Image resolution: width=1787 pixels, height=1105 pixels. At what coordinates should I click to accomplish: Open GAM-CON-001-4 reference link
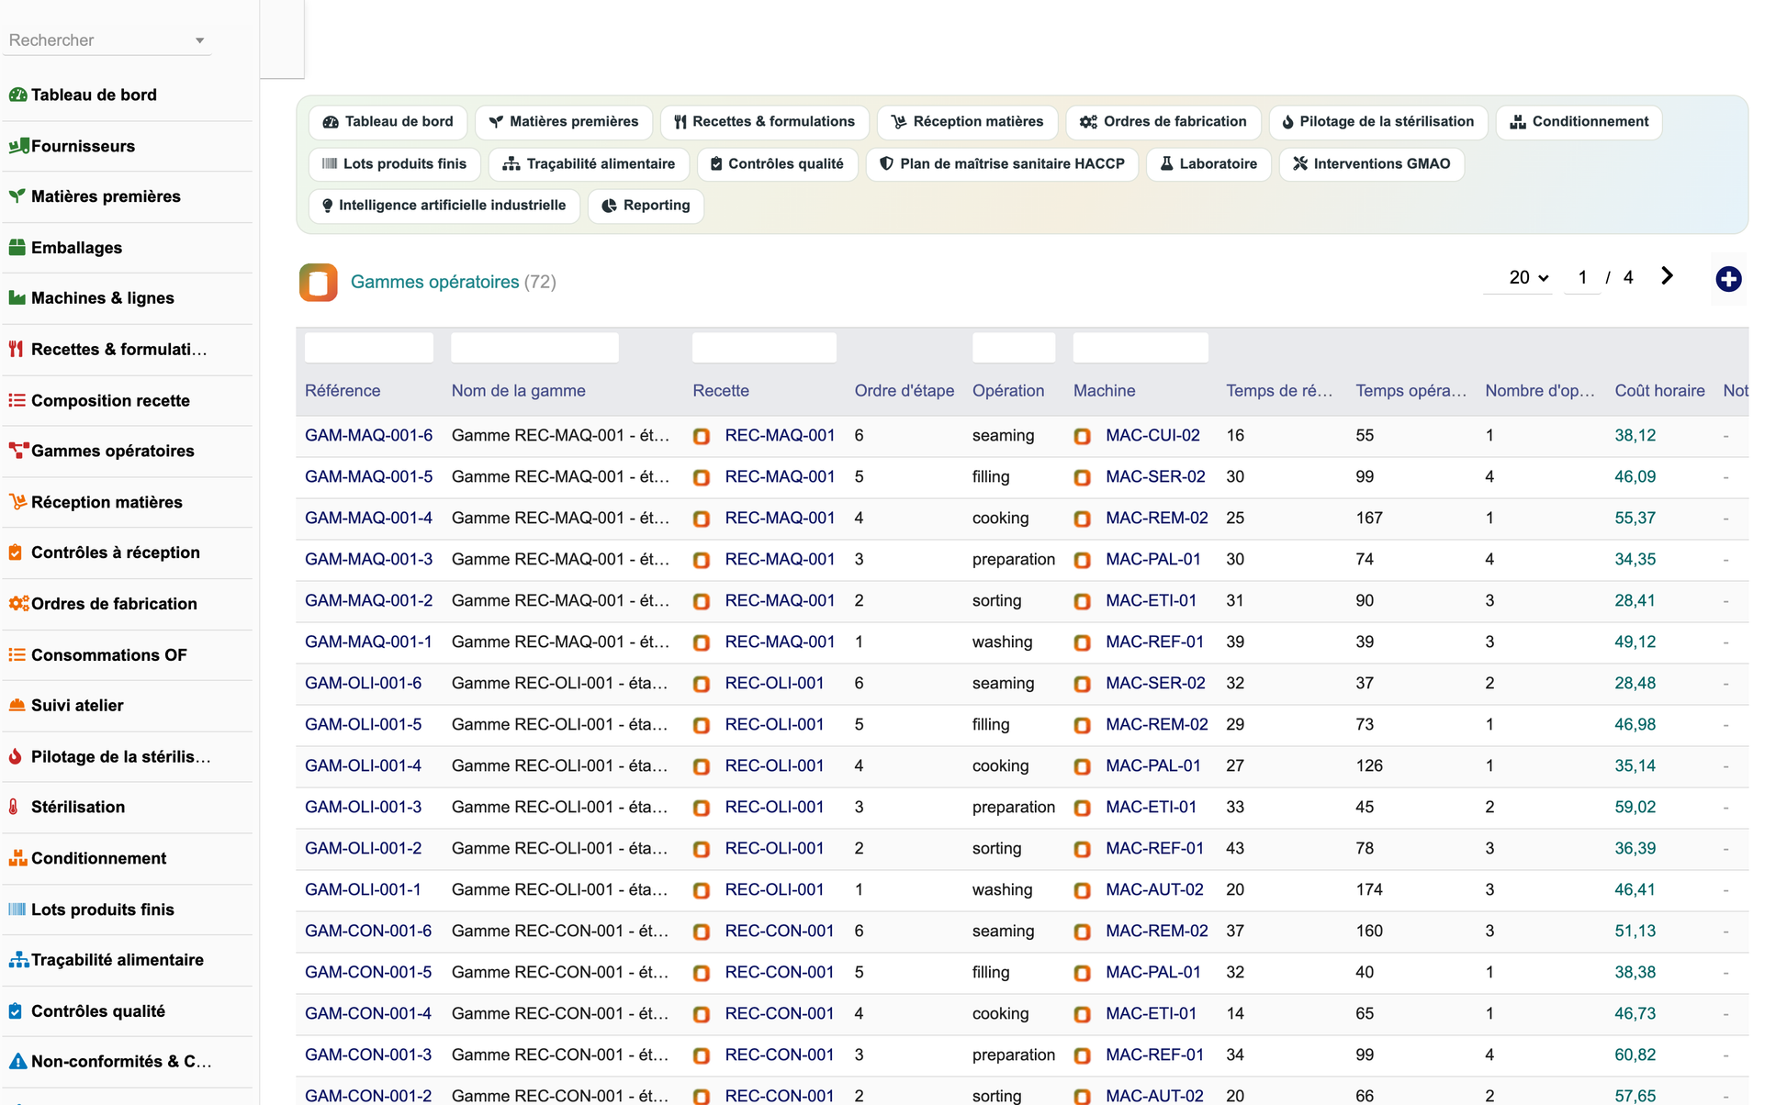coord(367,1013)
